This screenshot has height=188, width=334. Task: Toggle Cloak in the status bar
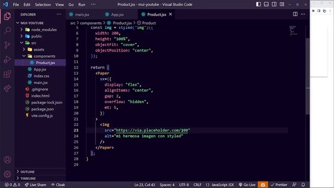(58, 185)
